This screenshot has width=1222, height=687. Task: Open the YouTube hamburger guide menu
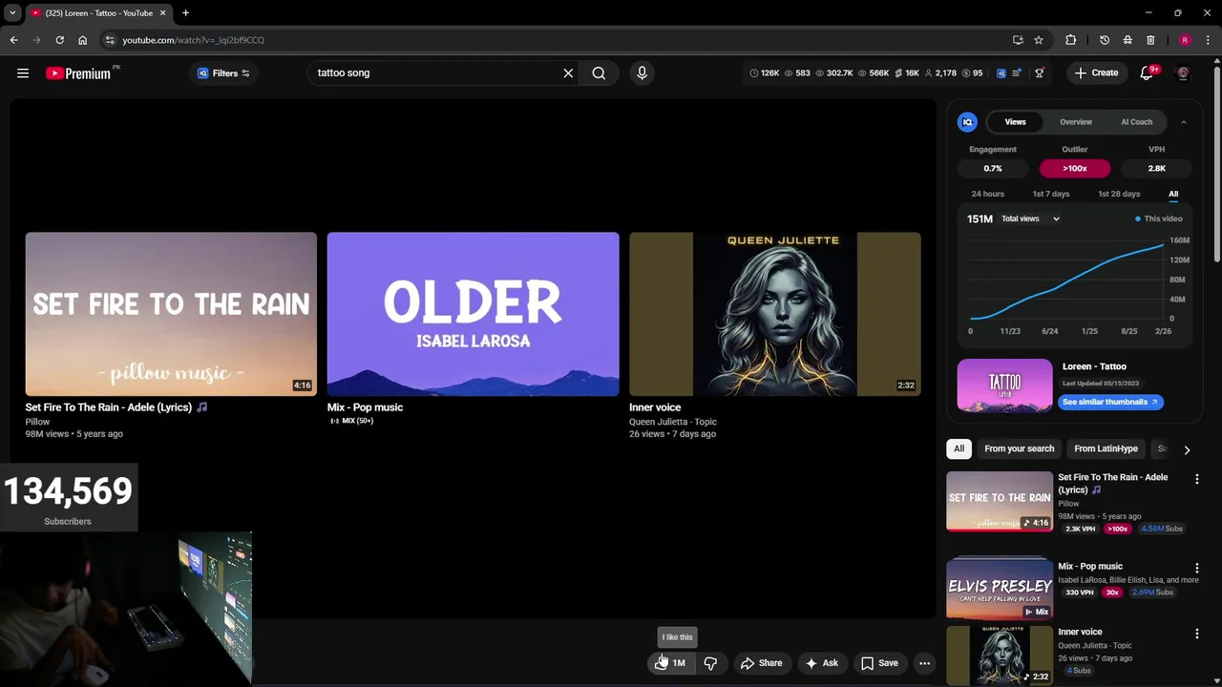coord(23,73)
